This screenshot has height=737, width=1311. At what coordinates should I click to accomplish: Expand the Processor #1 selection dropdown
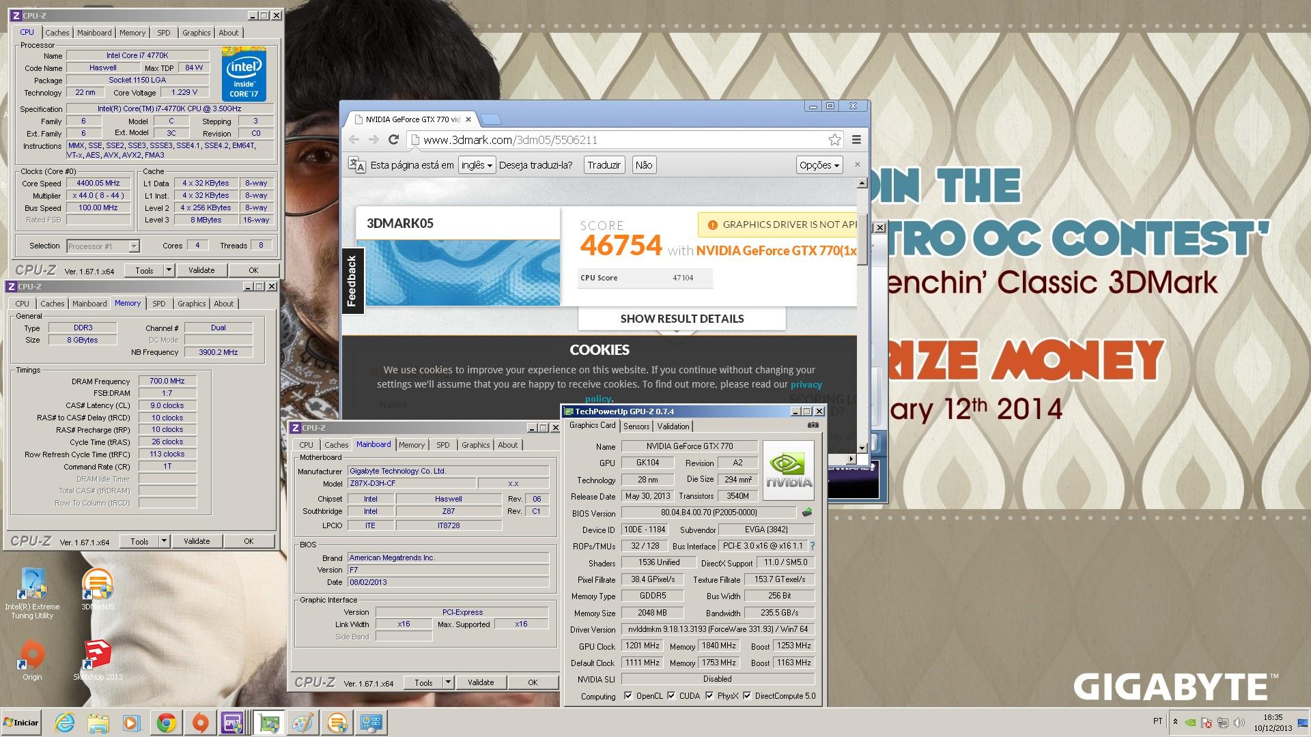pos(134,246)
